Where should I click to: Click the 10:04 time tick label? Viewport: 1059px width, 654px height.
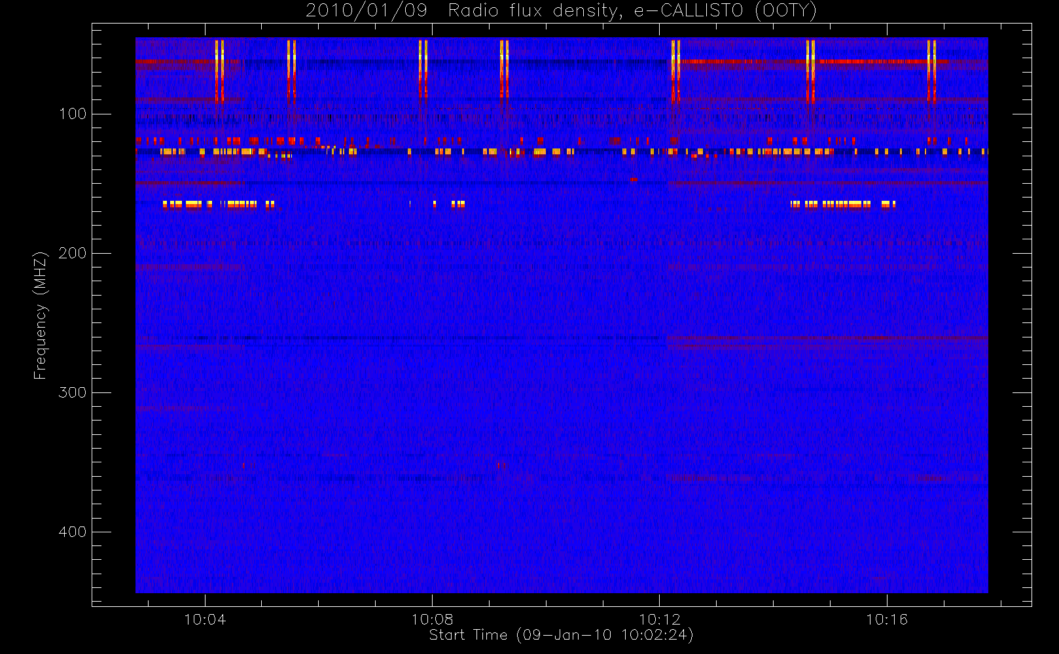click(x=205, y=619)
